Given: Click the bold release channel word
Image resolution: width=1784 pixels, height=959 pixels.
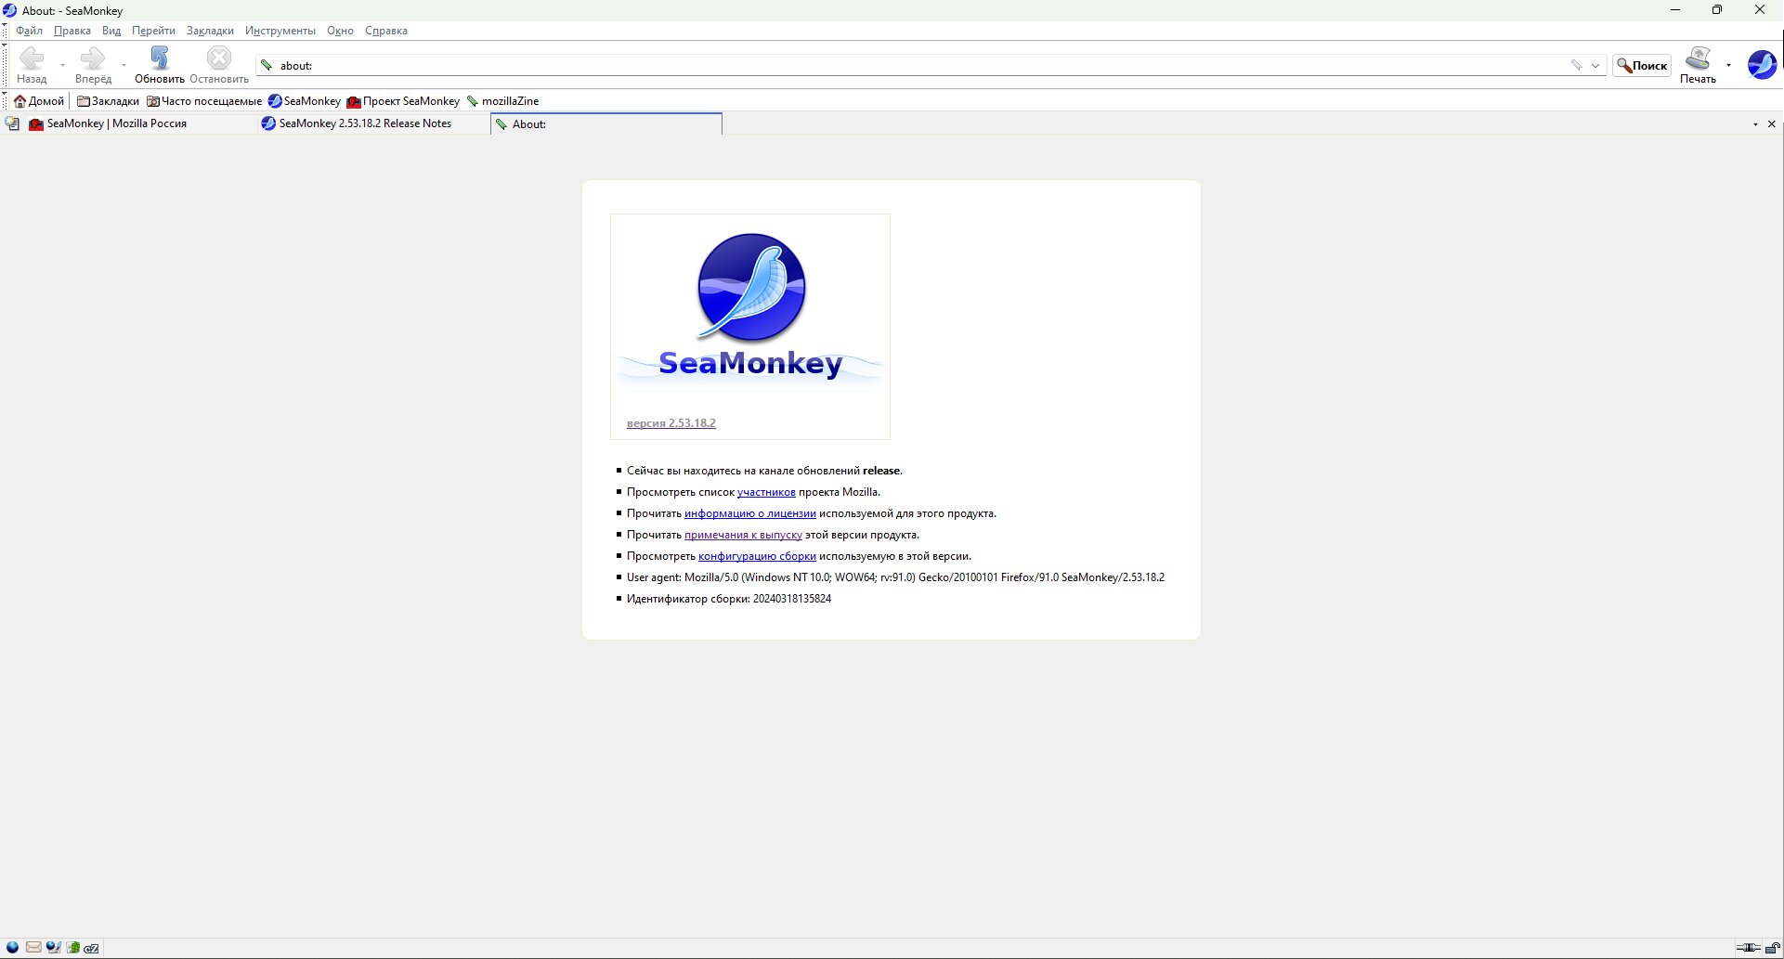Looking at the screenshot, I should (x=881, y=471).
